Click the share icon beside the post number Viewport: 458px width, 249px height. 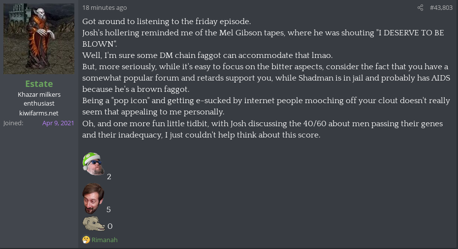(x=420, y=7)
